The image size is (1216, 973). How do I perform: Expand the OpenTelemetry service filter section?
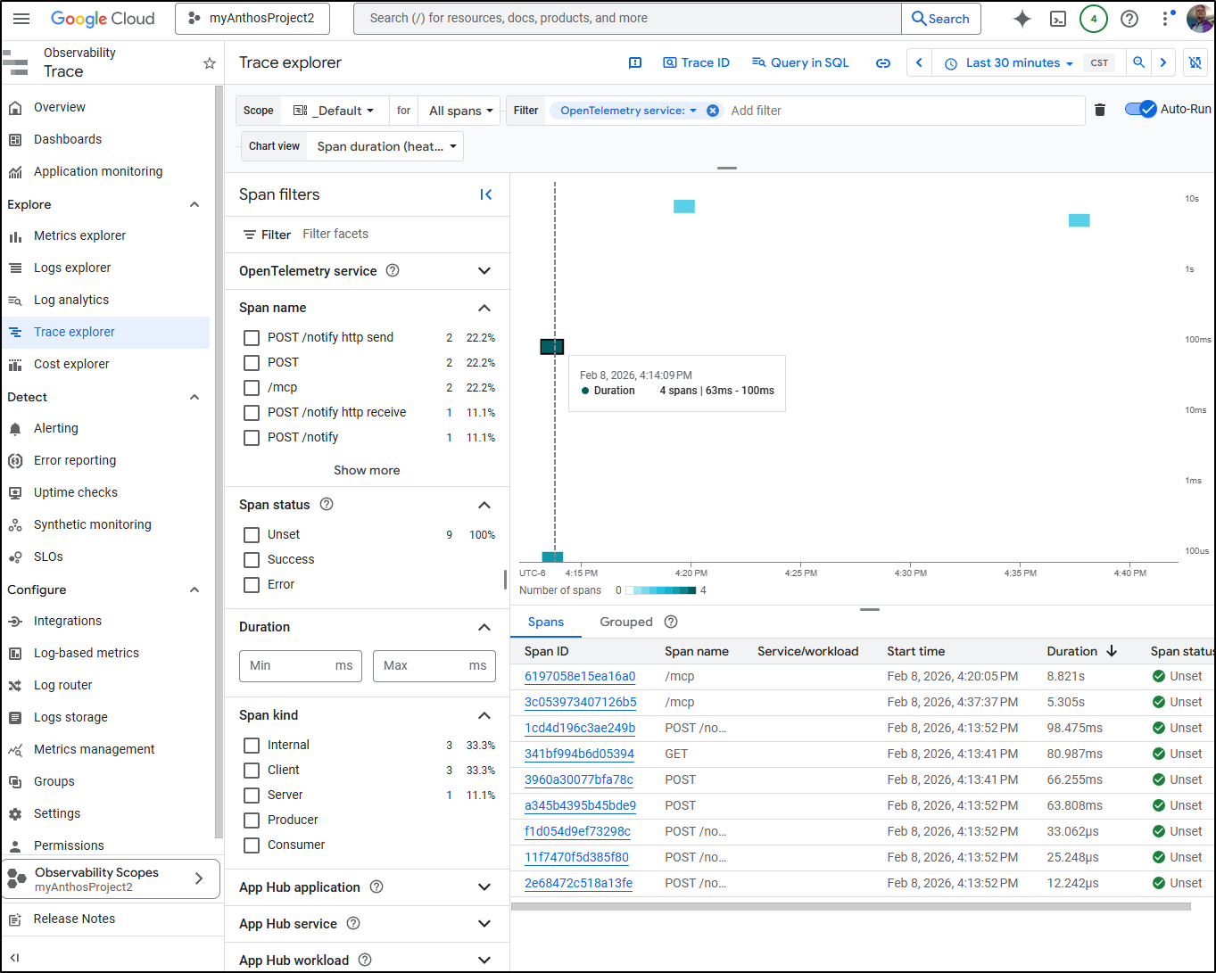click(484, 271)
